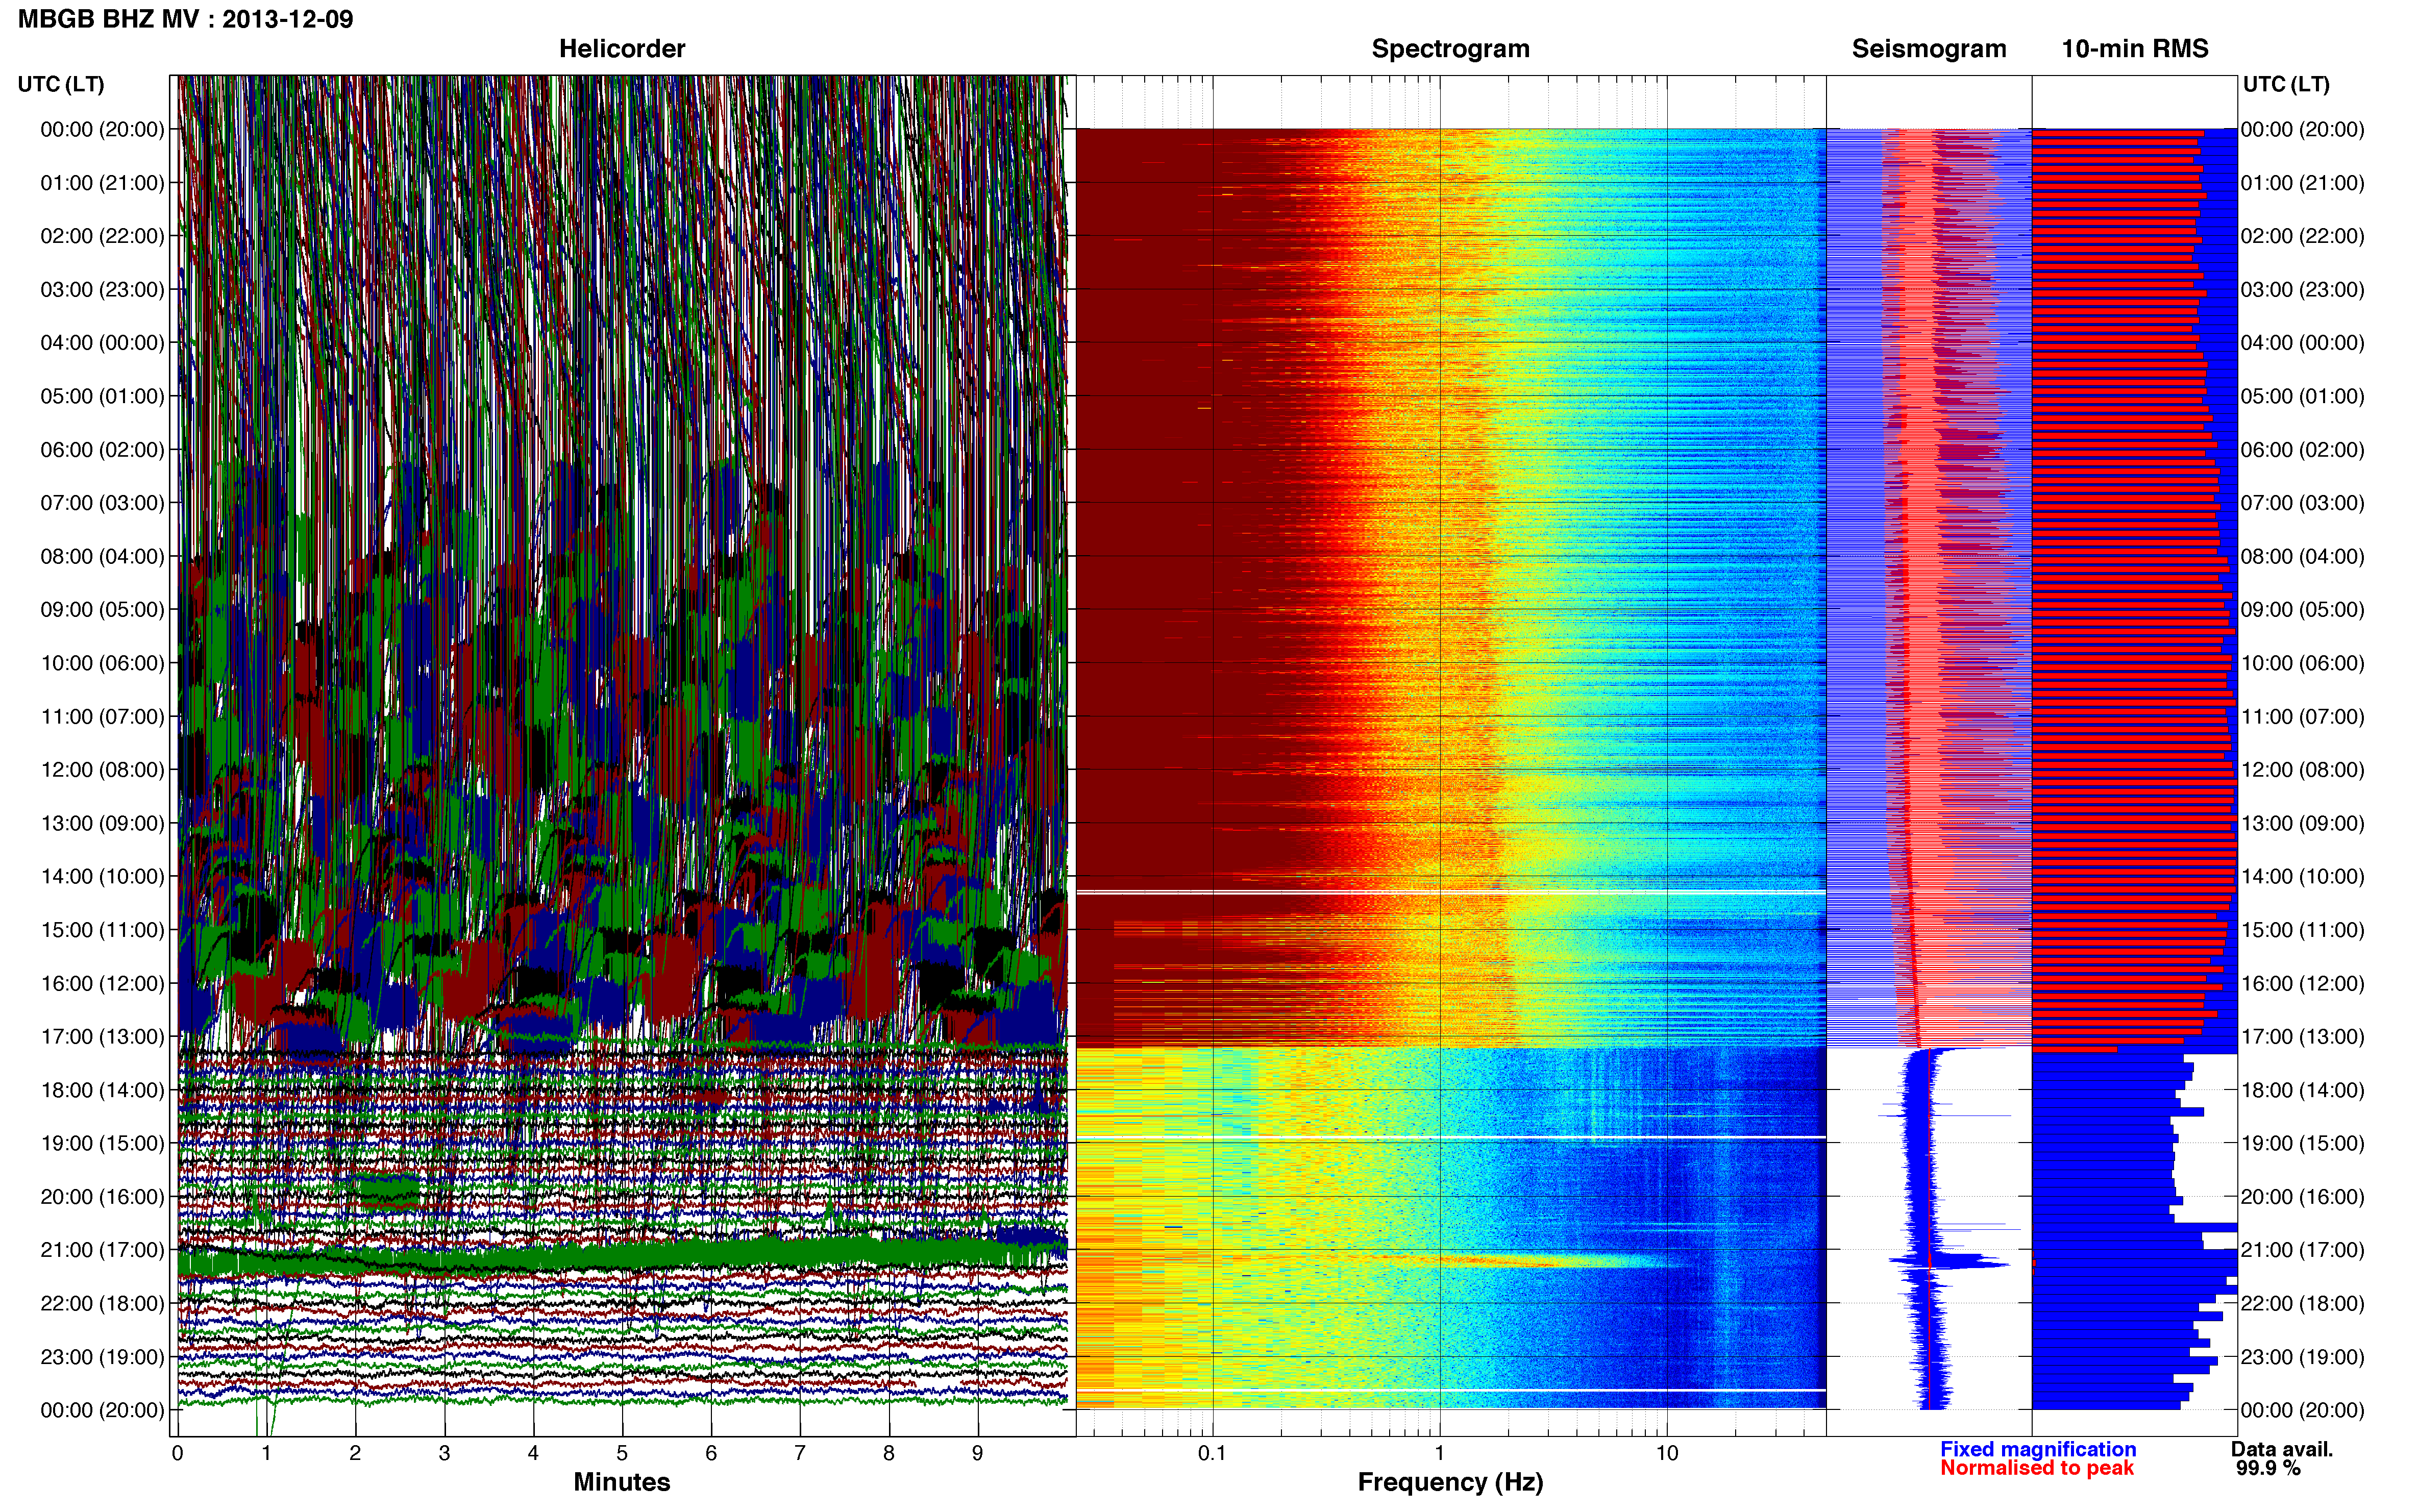Click the '5' tick on the Minutes axis

coord(622,1453)
